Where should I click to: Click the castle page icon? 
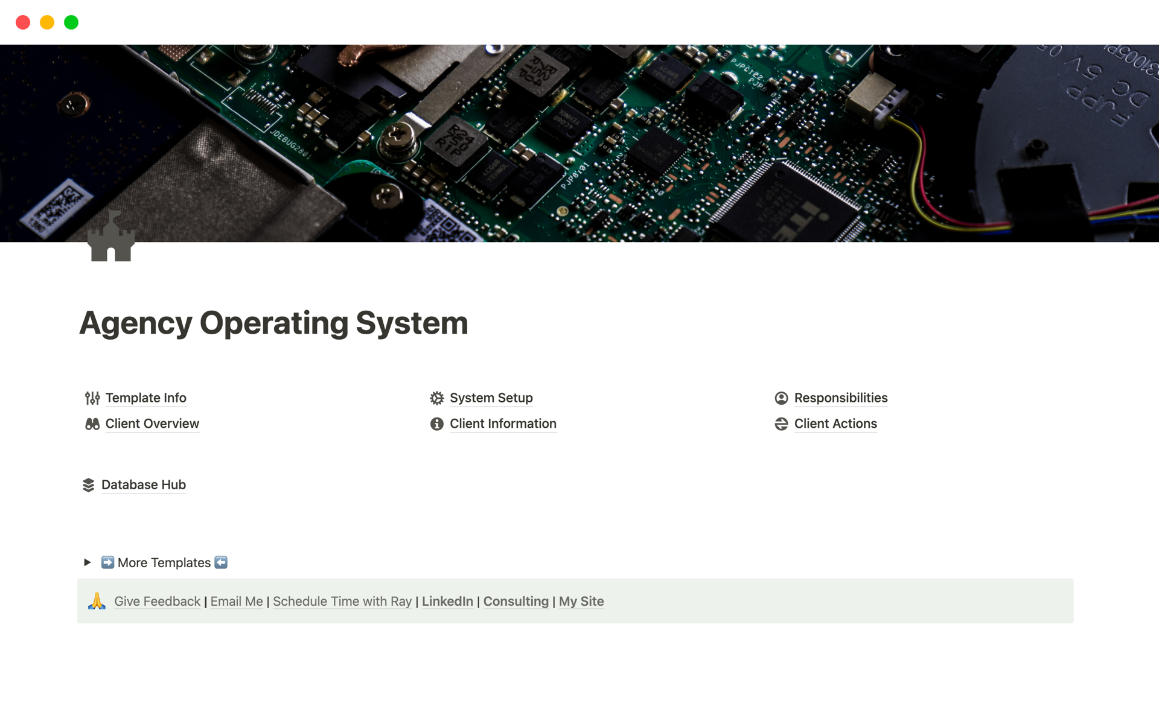(x=111, y=237)
